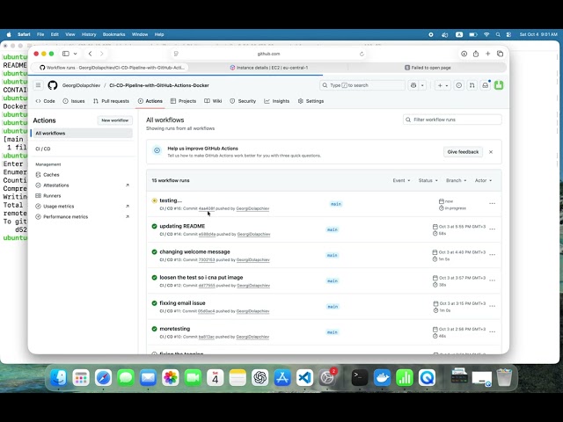Switch to the Pull requests tab
The height and width of the screenshot is (422, 563).
point(111,101)
